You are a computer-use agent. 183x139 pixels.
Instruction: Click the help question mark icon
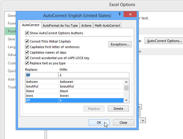[119, 14]
